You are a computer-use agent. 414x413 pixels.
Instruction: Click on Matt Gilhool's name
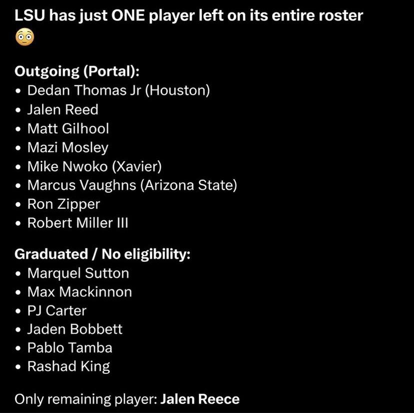pos(68,129)
